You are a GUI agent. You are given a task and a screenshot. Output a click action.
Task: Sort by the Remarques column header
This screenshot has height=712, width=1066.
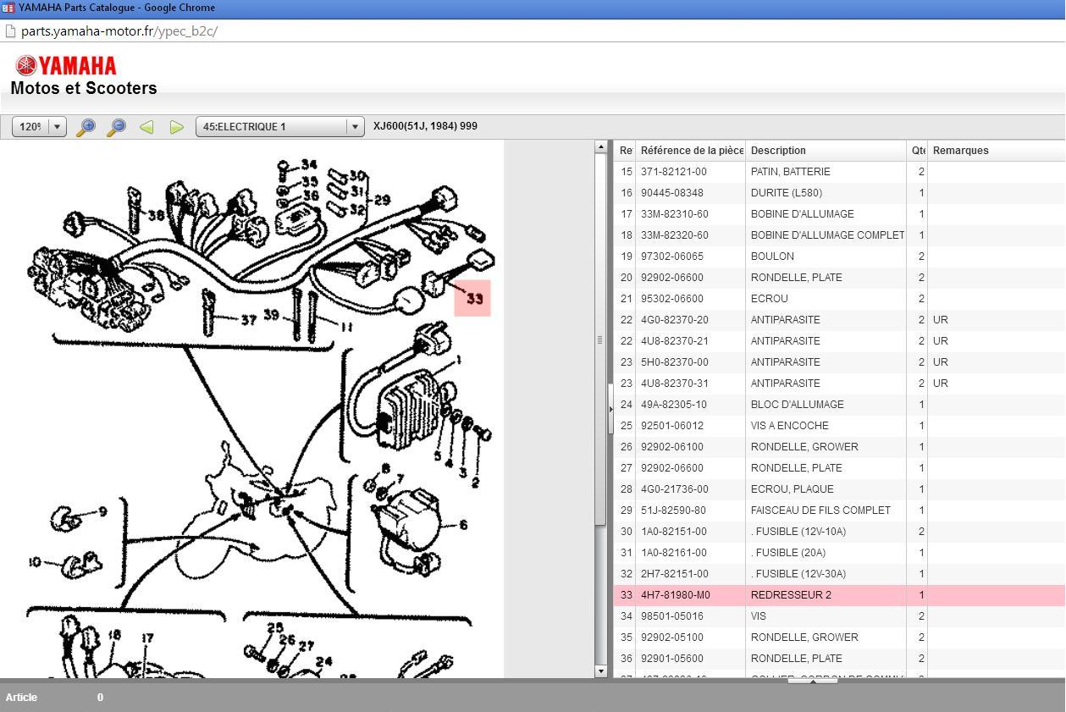pyautogui.click(x=997, y=151)
